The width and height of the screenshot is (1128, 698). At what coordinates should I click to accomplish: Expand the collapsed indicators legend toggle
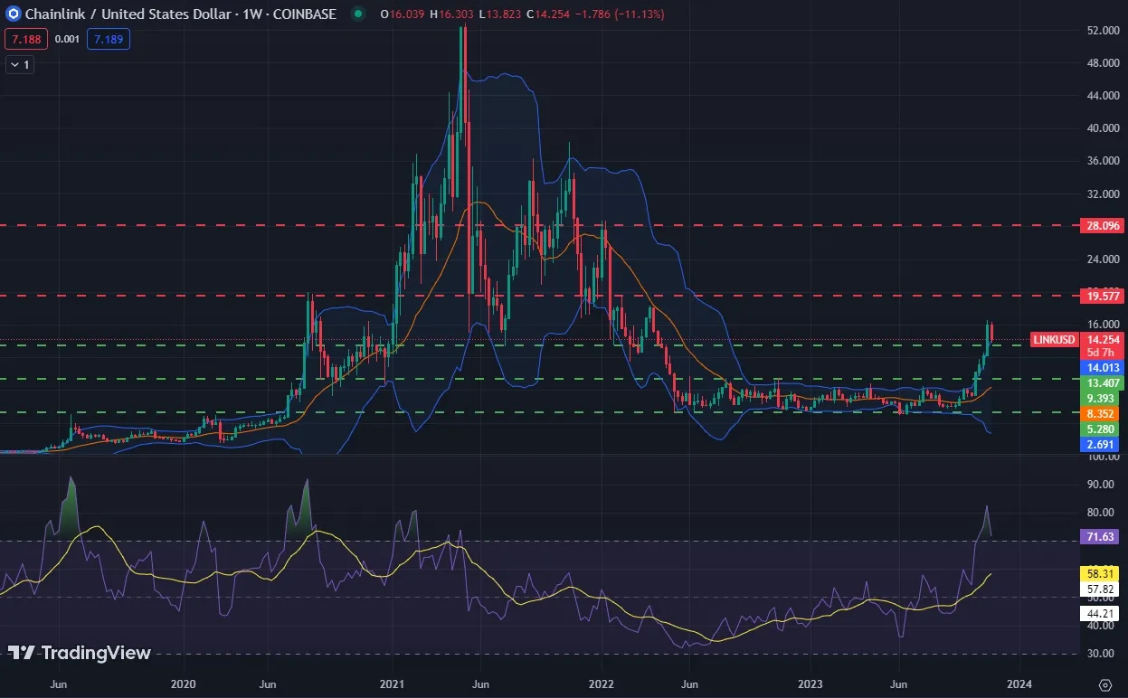[20, 64]
